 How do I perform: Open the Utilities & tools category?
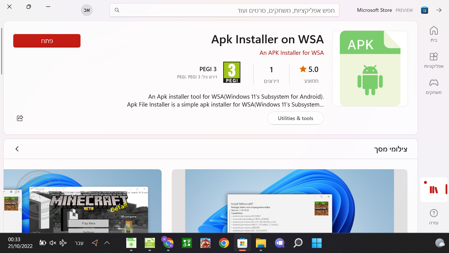pyautogui.click(x=295, y=118)
